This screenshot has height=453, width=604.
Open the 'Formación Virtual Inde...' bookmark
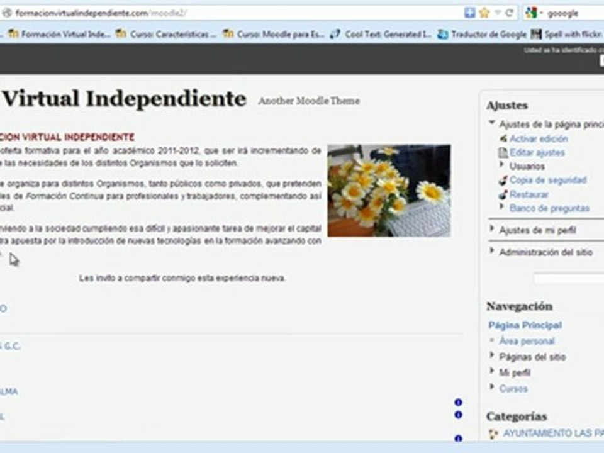point(59,34)
